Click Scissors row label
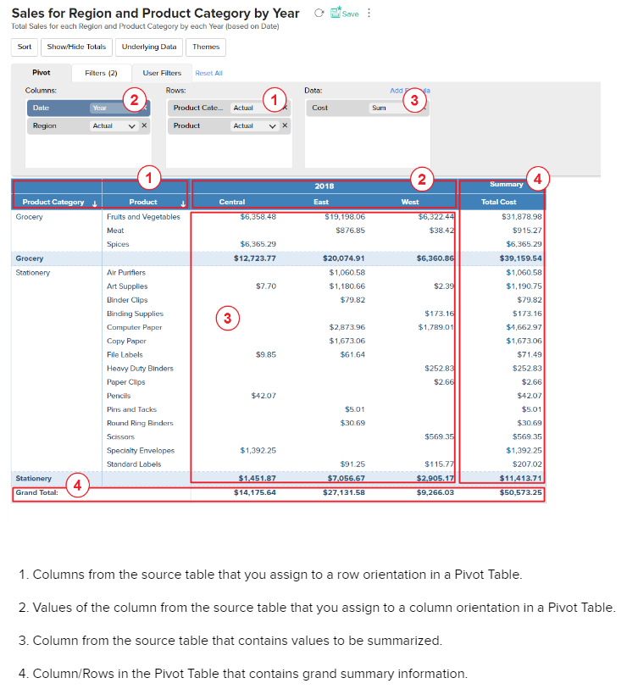627x689 pixels. [120, 437]
